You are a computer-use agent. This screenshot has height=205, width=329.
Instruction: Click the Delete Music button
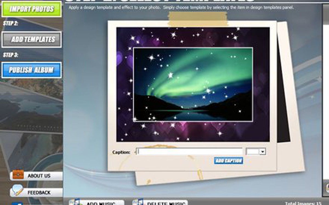click(160, 203)
